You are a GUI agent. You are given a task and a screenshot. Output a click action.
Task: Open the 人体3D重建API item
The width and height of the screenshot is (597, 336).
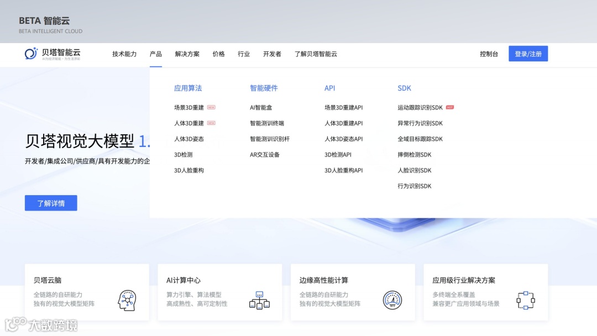point(343,123)
